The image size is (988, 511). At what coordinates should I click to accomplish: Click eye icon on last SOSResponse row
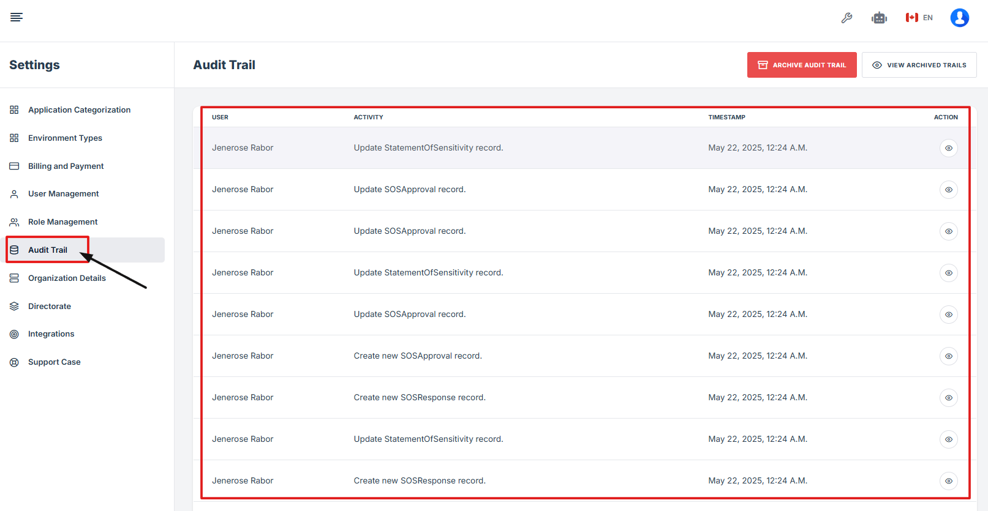(948, 481)
